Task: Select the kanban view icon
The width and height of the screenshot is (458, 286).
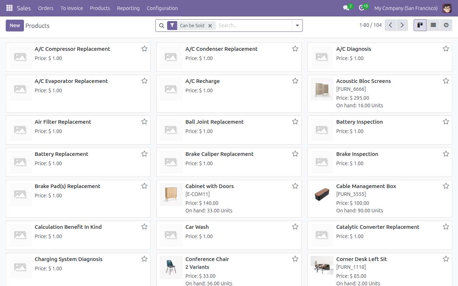Action: 420,25
